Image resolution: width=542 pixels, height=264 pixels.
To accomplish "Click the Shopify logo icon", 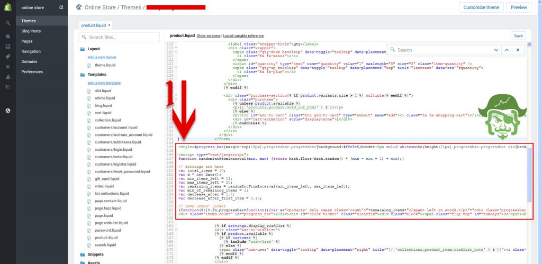I will pyautogui.click(x=8, y=7).
